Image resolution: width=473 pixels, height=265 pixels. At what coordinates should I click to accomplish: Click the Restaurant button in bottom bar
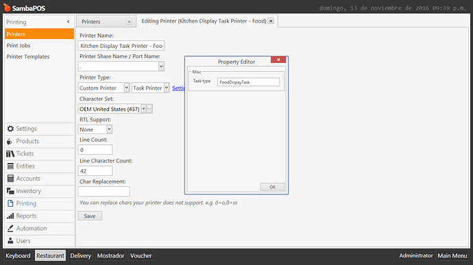click(x=50, y=255)
